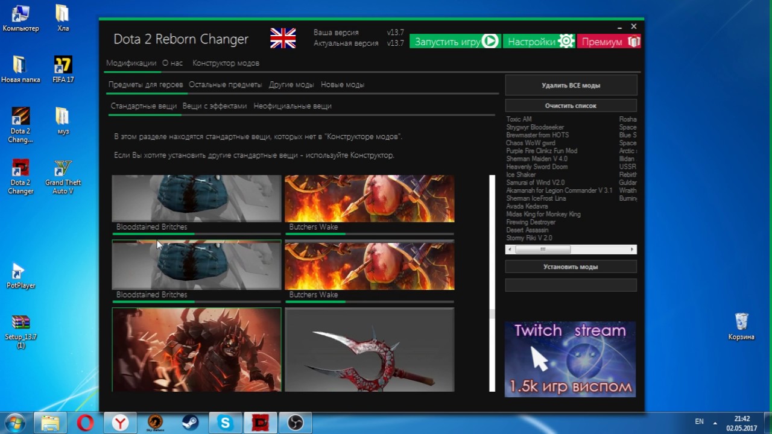Select Strygwyr Bloodseeker in the list
The image size is (772, 434).
click(535, 127)
